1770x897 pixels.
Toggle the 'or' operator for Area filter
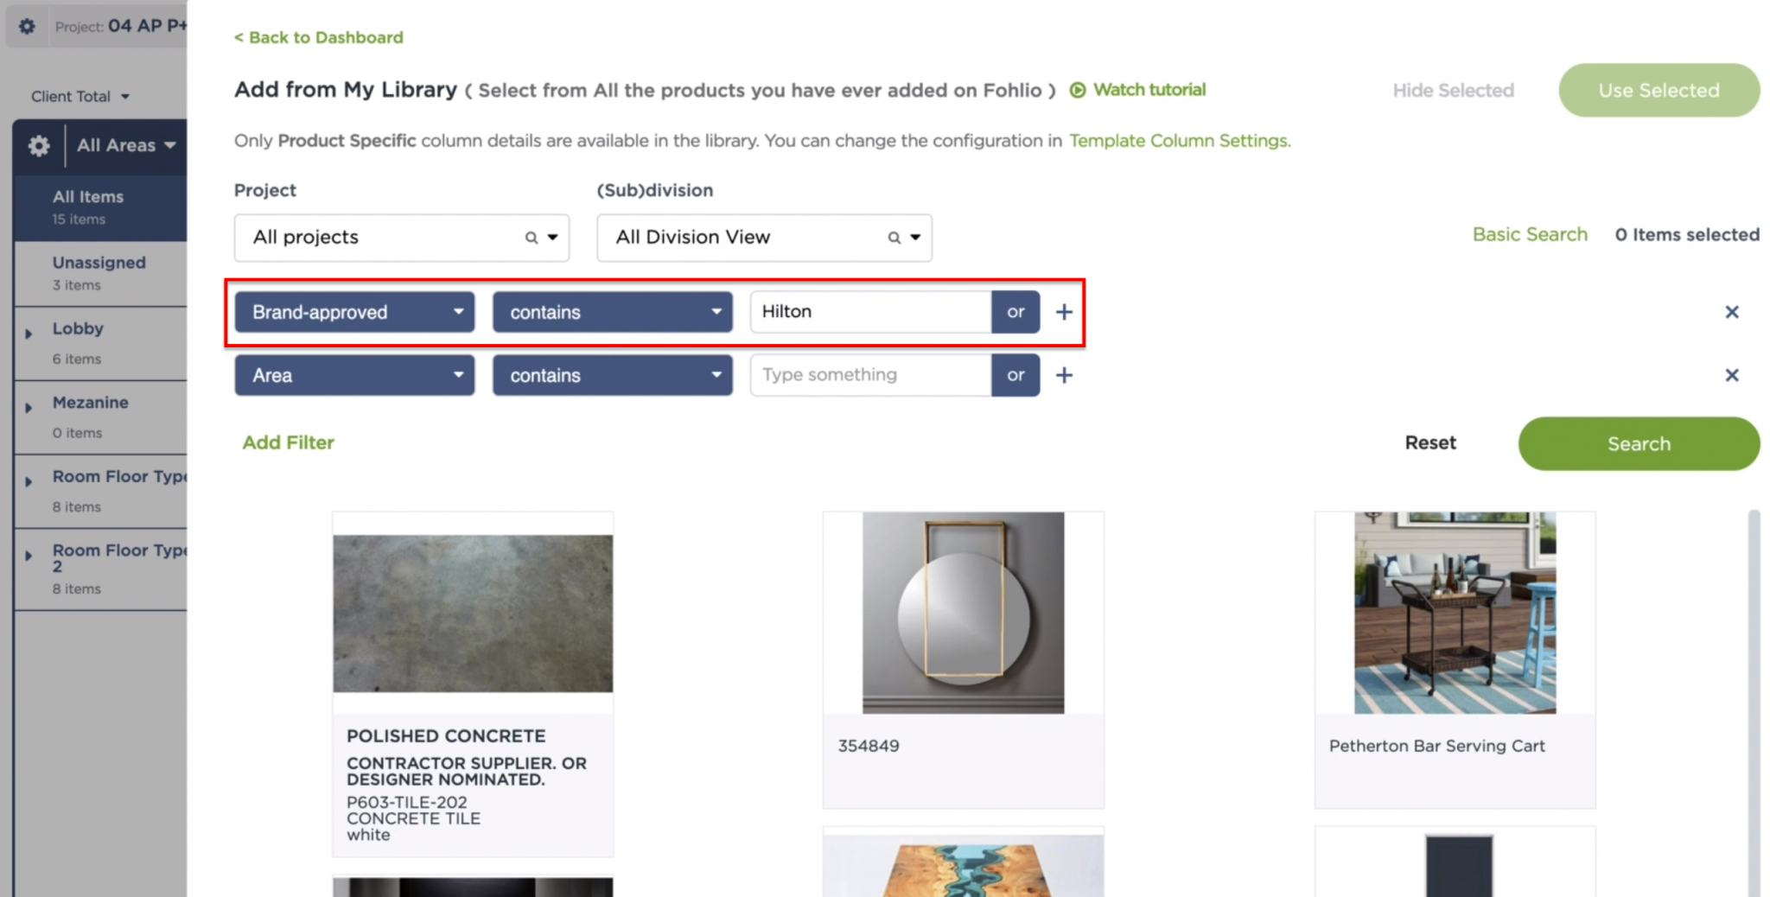(1016, 375)
